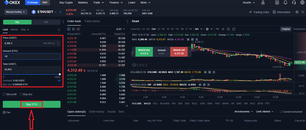Open the All instruments filter dropdown

244,112
